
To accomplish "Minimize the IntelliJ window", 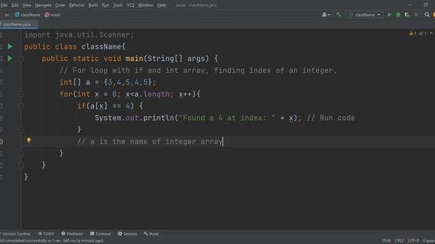I will 410,5.
